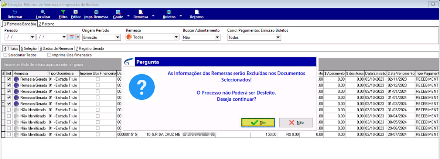440x159 pixels.
Task: Click the gray status icon of row due 30/04/2024
Action: pos(16,116)
